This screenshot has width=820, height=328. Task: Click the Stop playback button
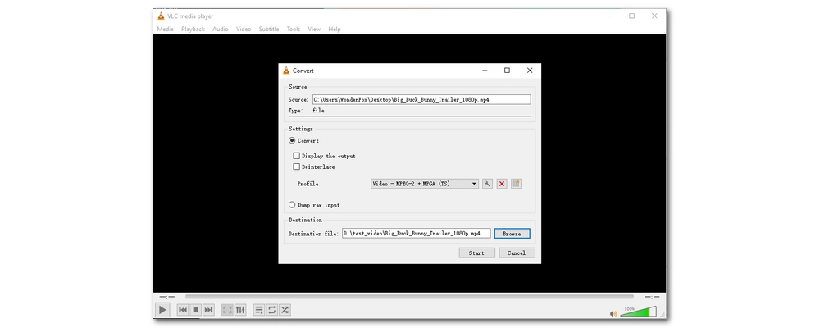point(196,310)
